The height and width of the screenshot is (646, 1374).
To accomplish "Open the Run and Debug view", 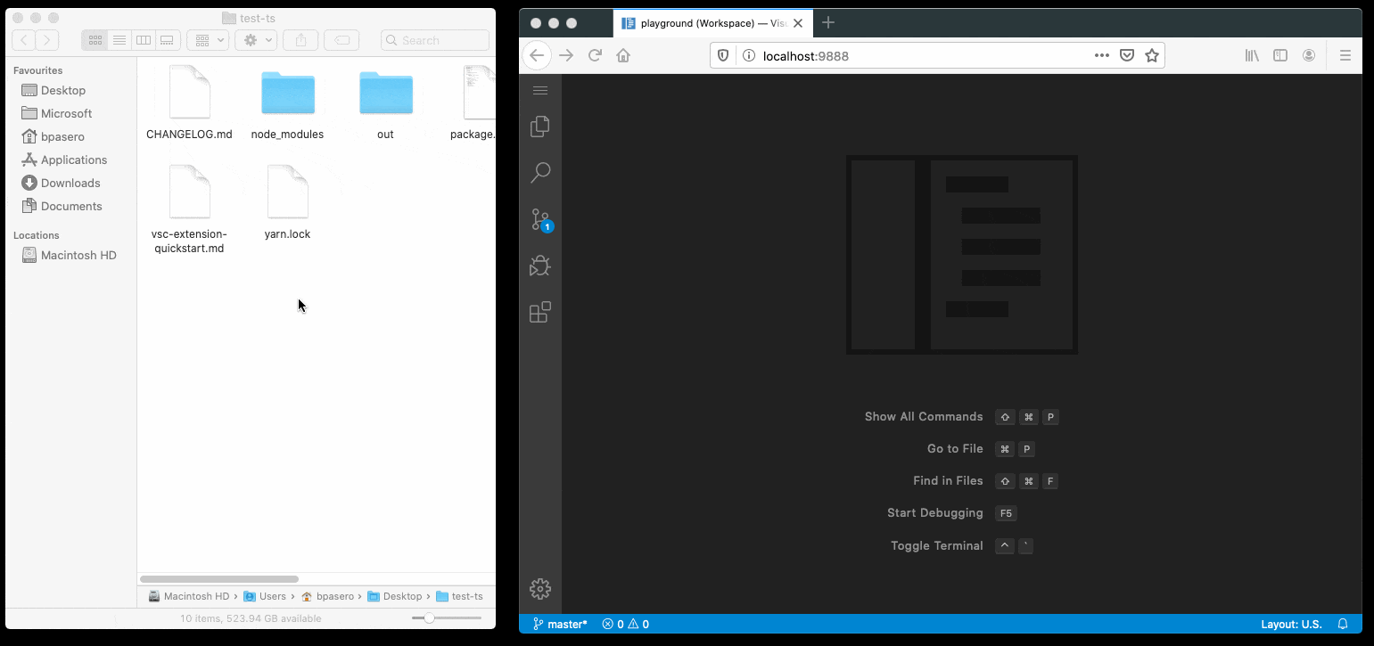I will point(539,266).
